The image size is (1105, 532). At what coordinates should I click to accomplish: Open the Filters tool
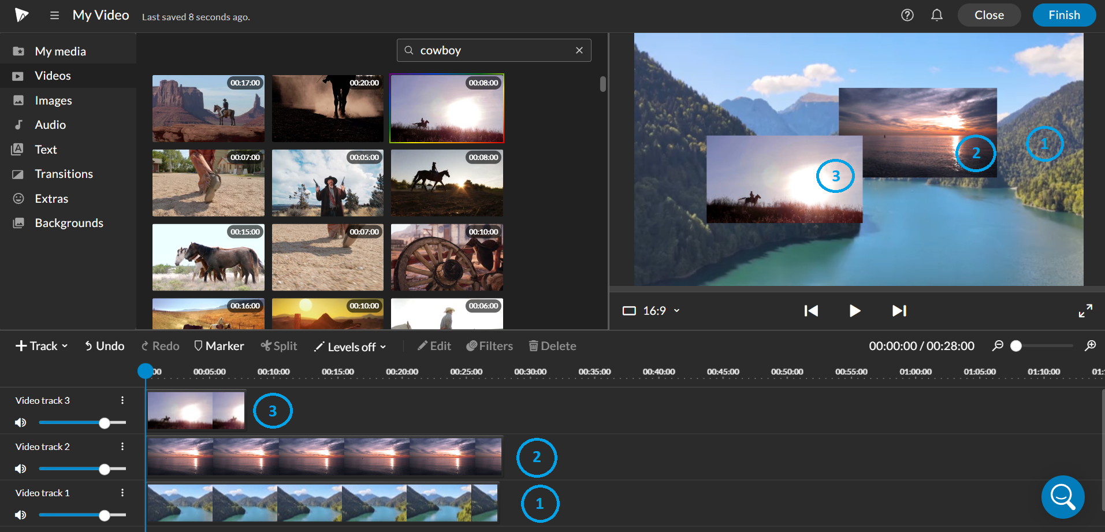489,345
